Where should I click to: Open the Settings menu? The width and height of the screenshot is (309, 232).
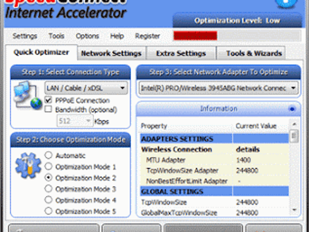[x=25, y=36]
